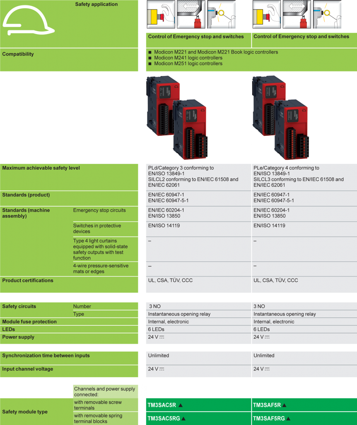Click the white safety helmet icon
Viewport: 357px width, 425px height.
click(x=29, y=21)
